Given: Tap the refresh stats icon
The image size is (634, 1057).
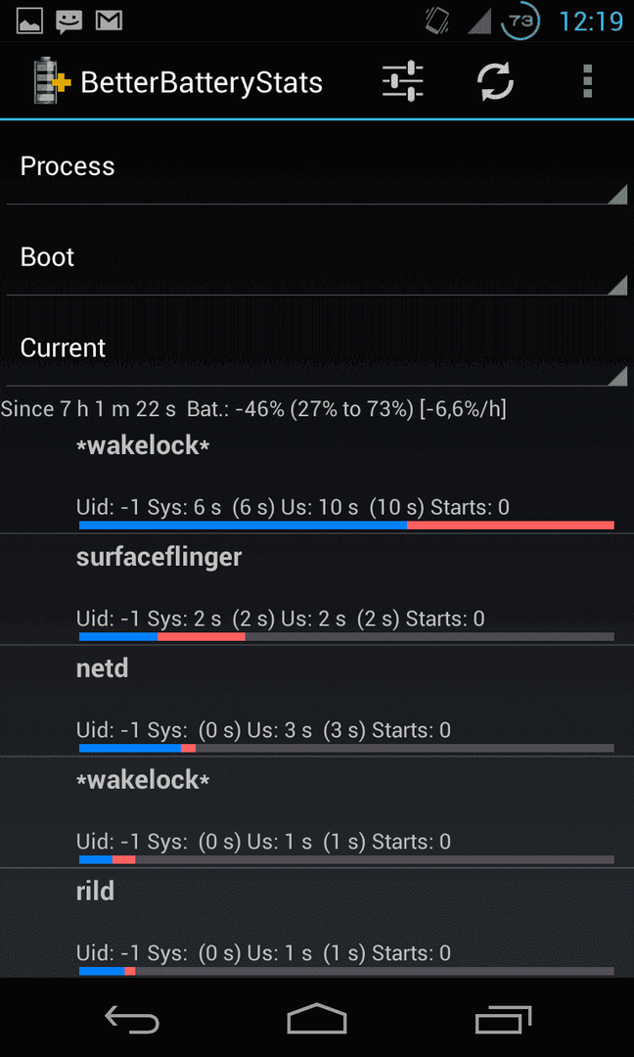Looking at the screenshot, I should pos(495,82).
